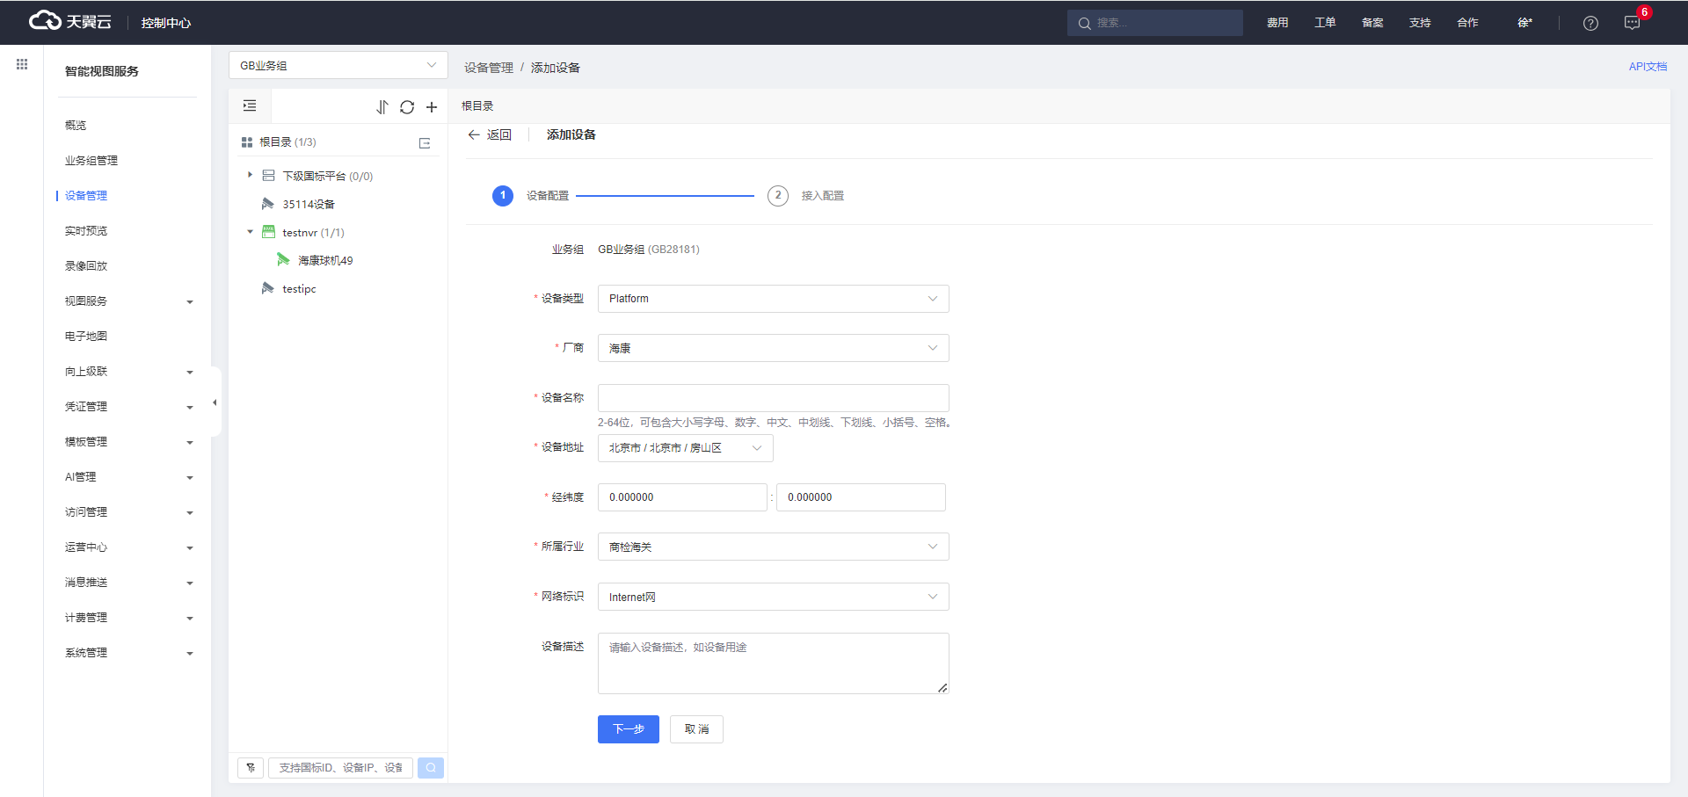
Task: Expand the 下级国标平台 tree node
Action: 251,176
